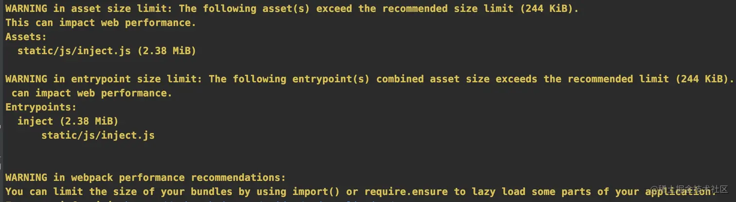
Task: Click the word "bundles" in recommendation text
Action: pos(211,191)
